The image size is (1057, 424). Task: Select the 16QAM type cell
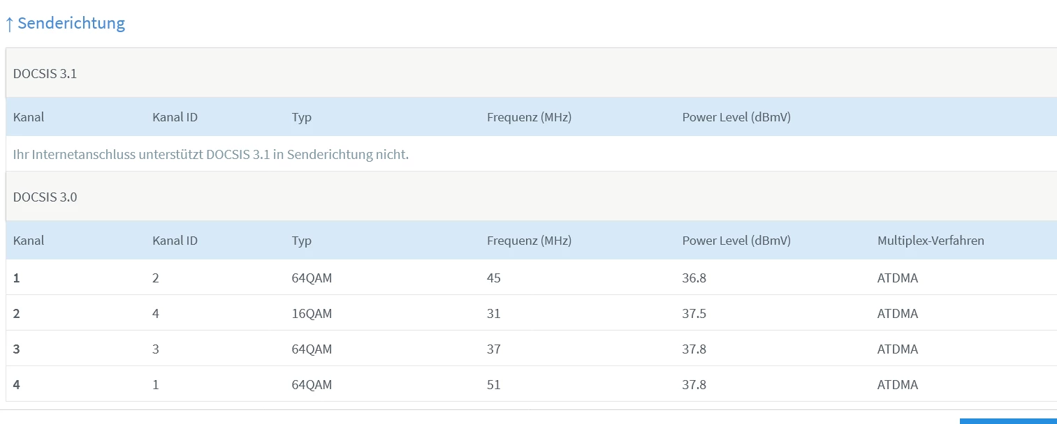coord(312,314)
